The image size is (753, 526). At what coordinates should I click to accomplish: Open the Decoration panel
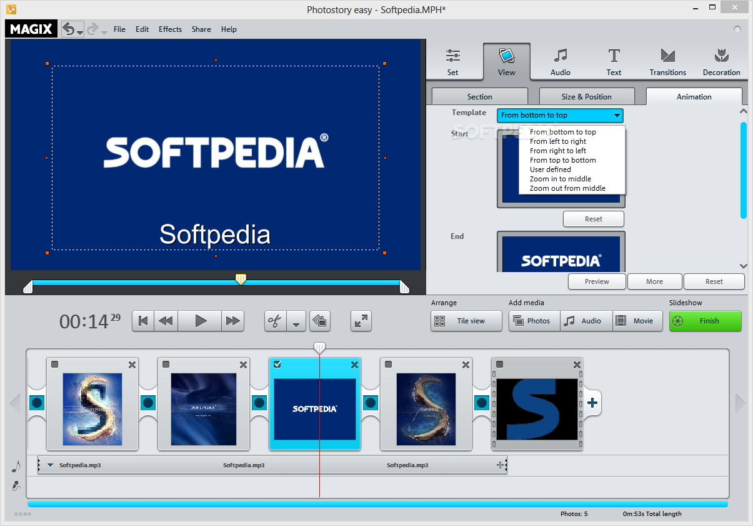[x=722, y=62]
